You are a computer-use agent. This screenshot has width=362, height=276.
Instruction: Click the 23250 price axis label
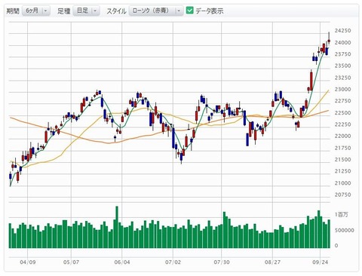point(342,78)
